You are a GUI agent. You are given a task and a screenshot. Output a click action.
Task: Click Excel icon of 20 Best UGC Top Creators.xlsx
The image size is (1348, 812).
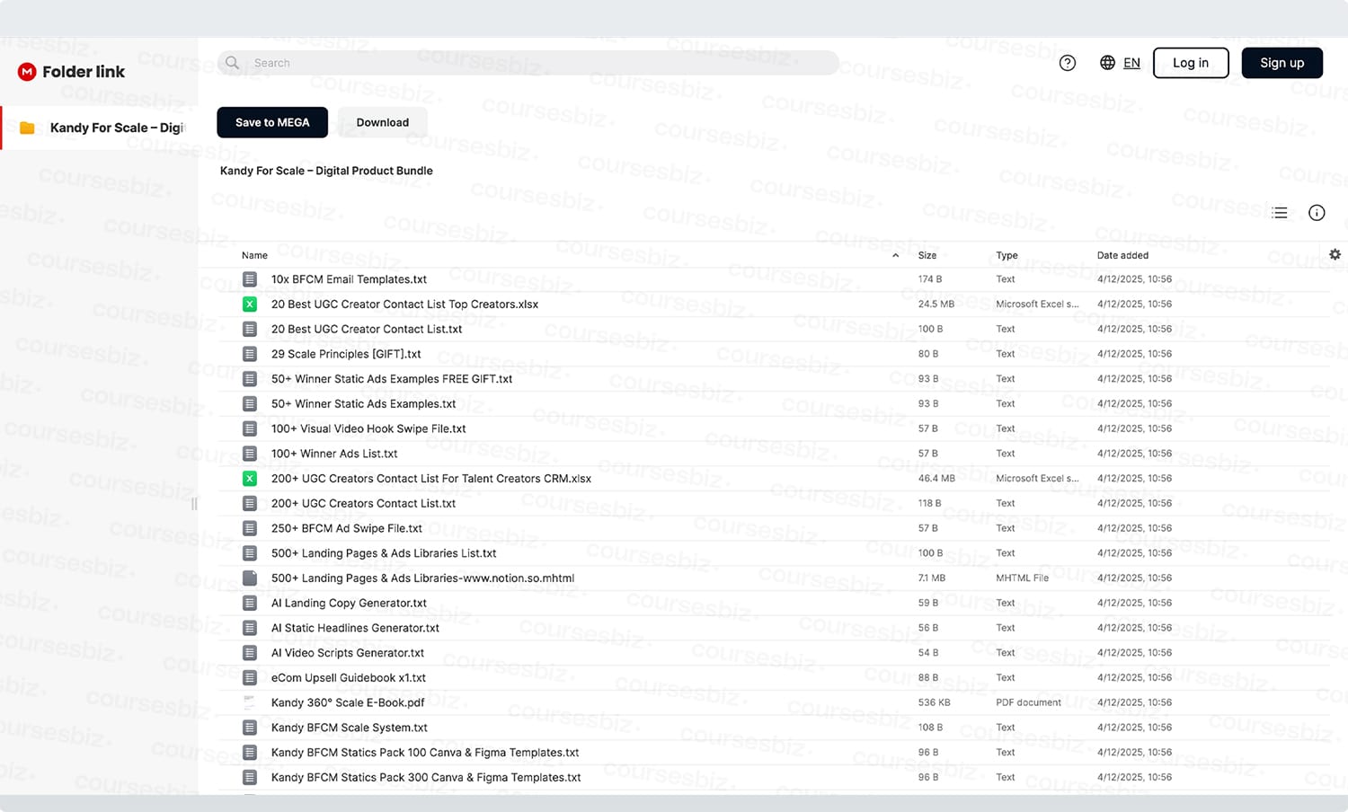tap(250, 304)
